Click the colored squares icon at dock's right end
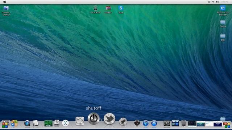 click(x=227, y=125)
